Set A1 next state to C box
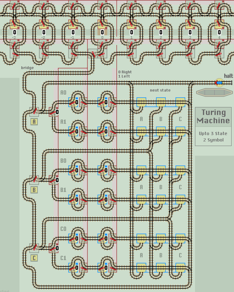This screenshot has height=292, width=234. [x=180, y=131]
